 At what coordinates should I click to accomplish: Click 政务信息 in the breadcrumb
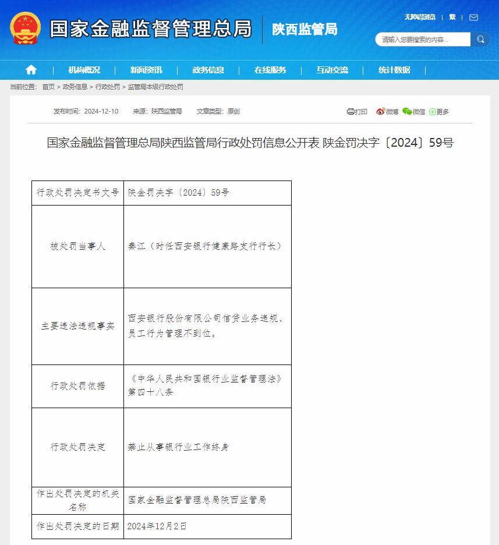[x=75, y=87]
